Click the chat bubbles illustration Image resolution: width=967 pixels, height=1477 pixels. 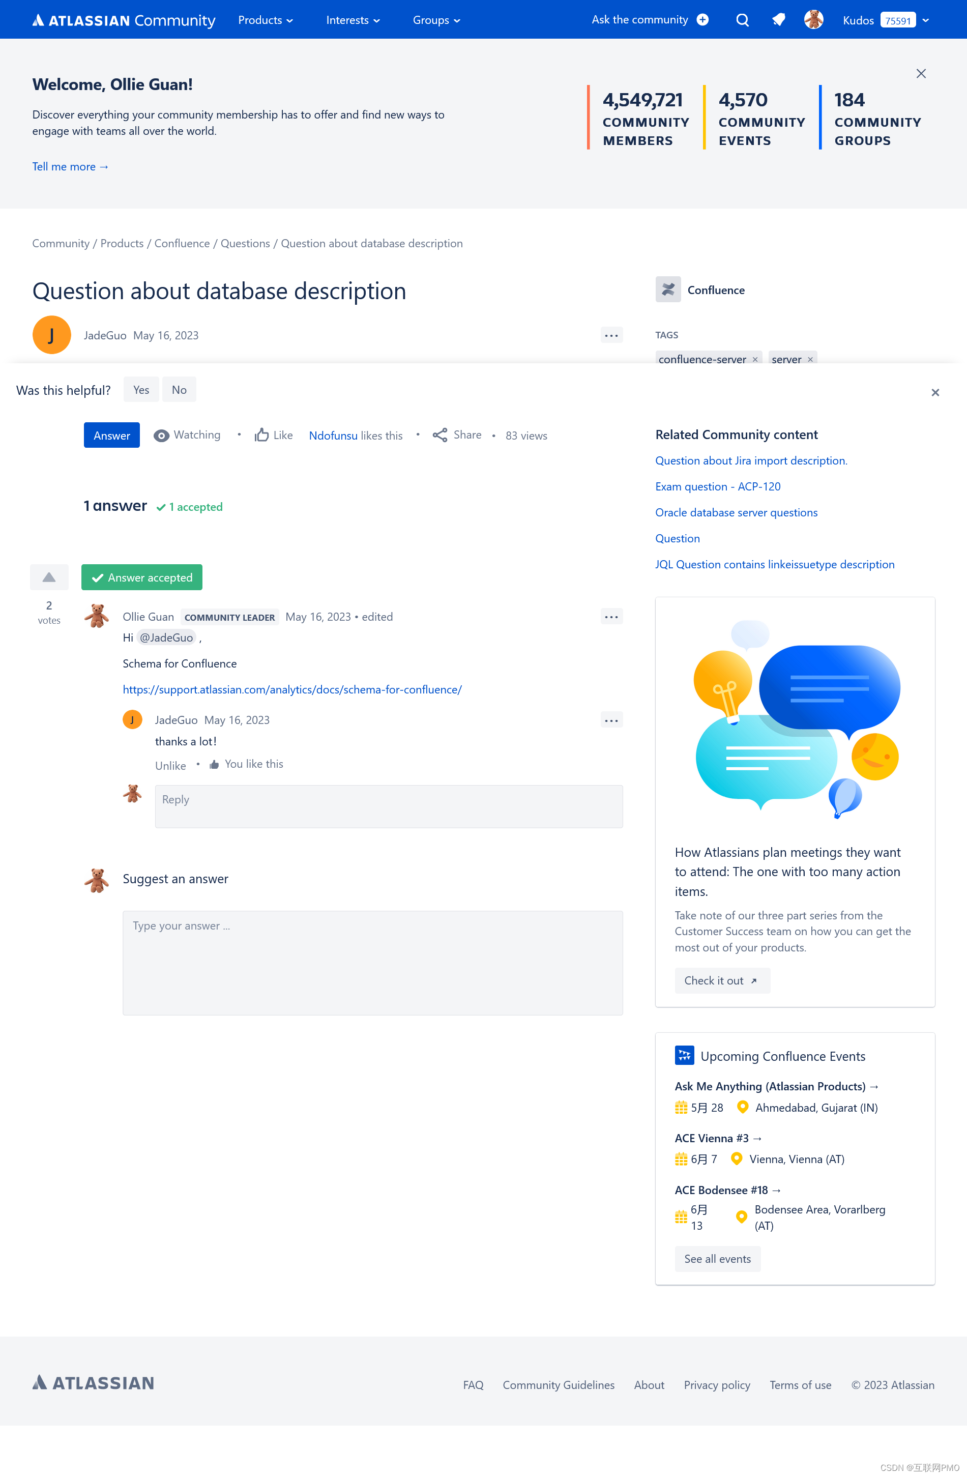[x=796, y=720]
